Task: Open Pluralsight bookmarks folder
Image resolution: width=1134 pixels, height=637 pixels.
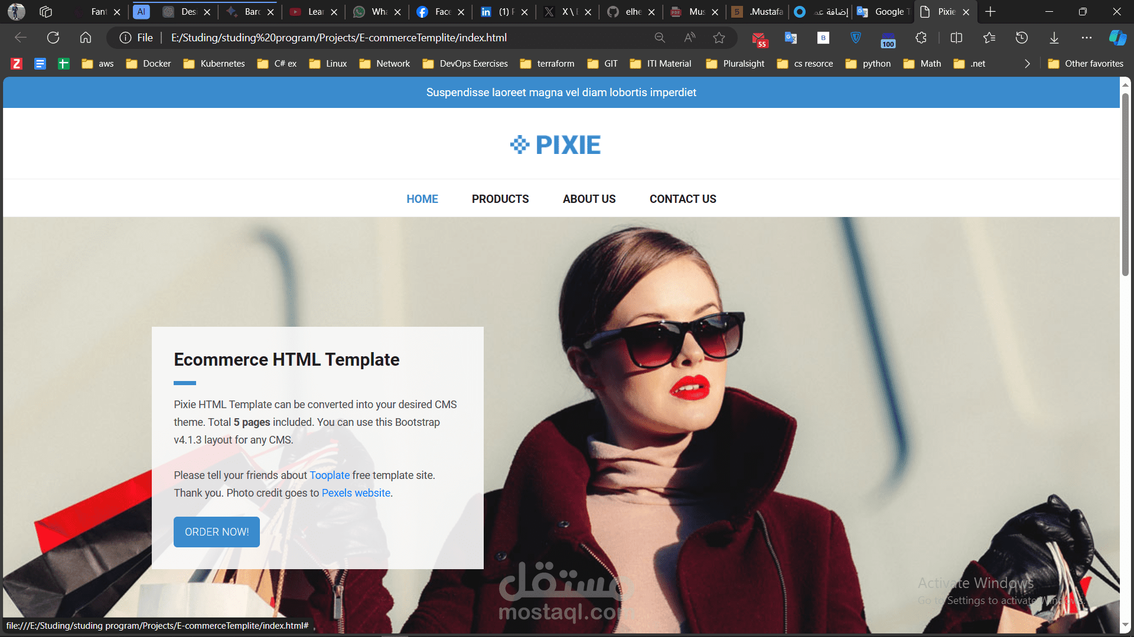Action: (x=735, y=64)
